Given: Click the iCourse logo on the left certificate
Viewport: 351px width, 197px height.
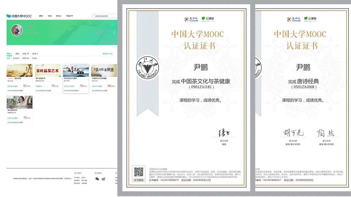Looking at the screenshot, I should click(x=190, y=19).
